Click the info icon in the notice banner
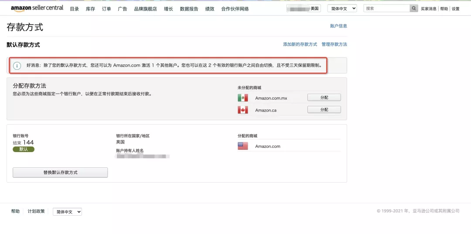 [17, 65]
